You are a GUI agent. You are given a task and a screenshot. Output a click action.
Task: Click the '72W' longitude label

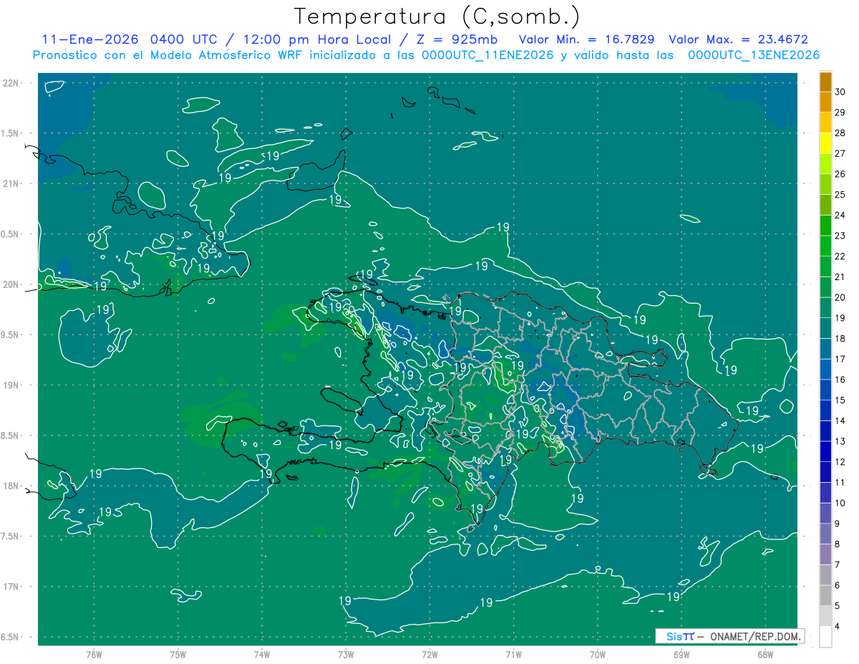(x=429, y=654)
